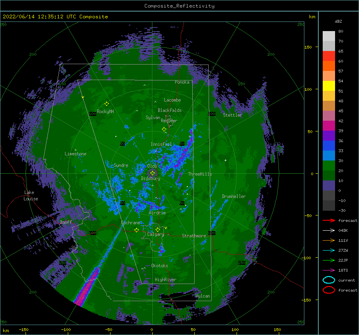Screen dimensions: 359x335
Task: Click the 100 range label beside RockyMH
Action: point(92,114)
